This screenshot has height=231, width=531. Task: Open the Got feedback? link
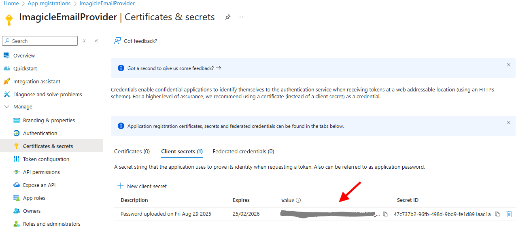(x=136, y=41)
